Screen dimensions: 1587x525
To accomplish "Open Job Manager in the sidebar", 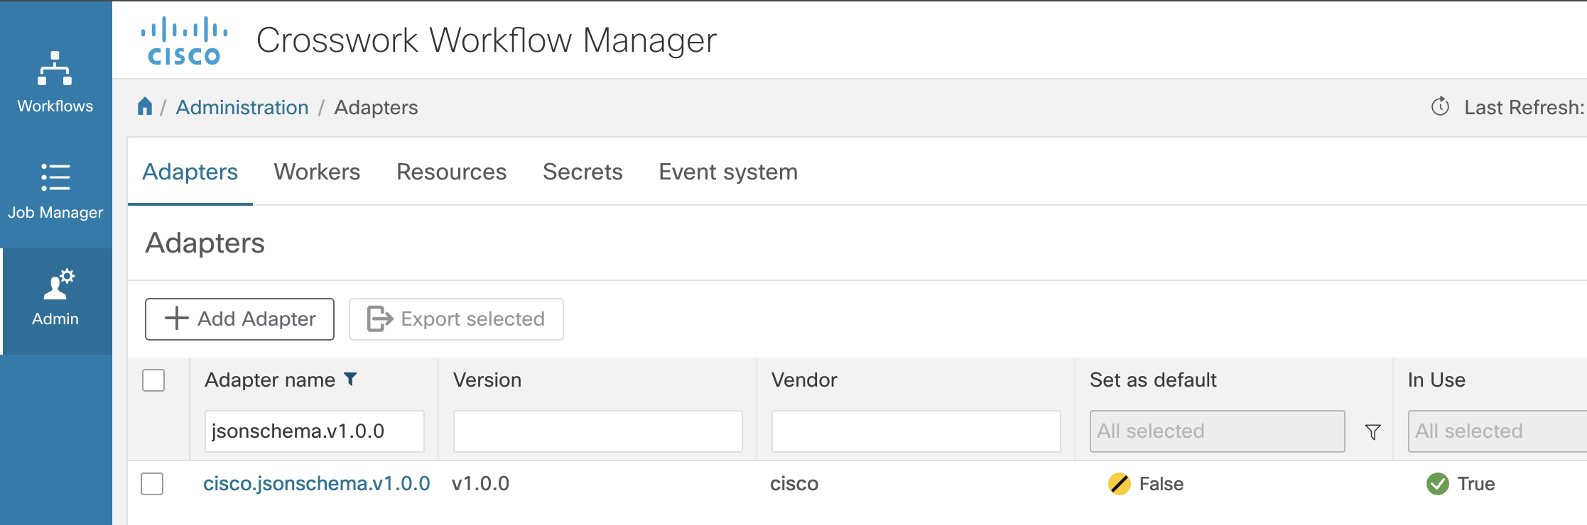I will coord(55,192).
